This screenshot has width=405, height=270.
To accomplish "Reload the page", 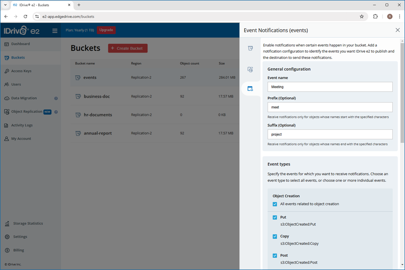I will [25, 17].
